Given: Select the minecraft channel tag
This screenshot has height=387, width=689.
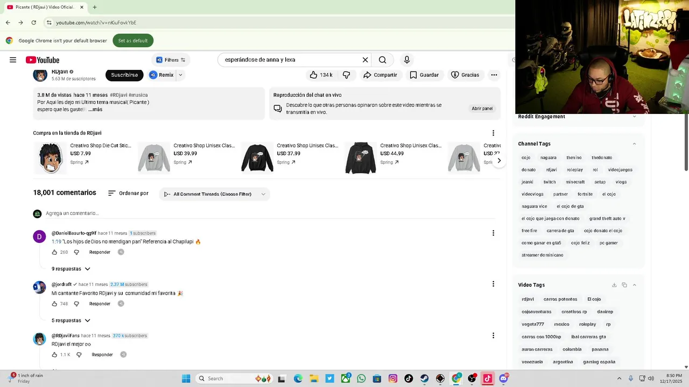Looking at the screenshot, I should coord(575,182).
